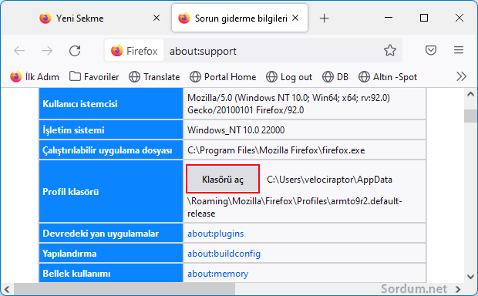This screenshot has width=478, height=296.
Task: Click the İşletim sistemi row header
Action: 111,130
